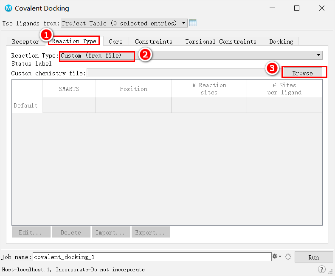Screen dimensions: 335x276
Task: Open the Constraints tab
Action: (154, 41)
